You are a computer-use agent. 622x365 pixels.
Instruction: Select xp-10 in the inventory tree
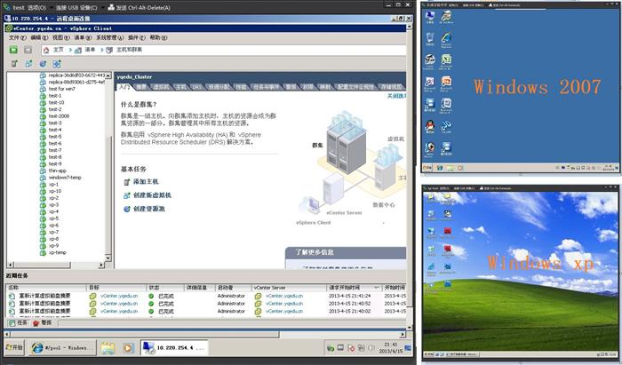click(55, 191)
